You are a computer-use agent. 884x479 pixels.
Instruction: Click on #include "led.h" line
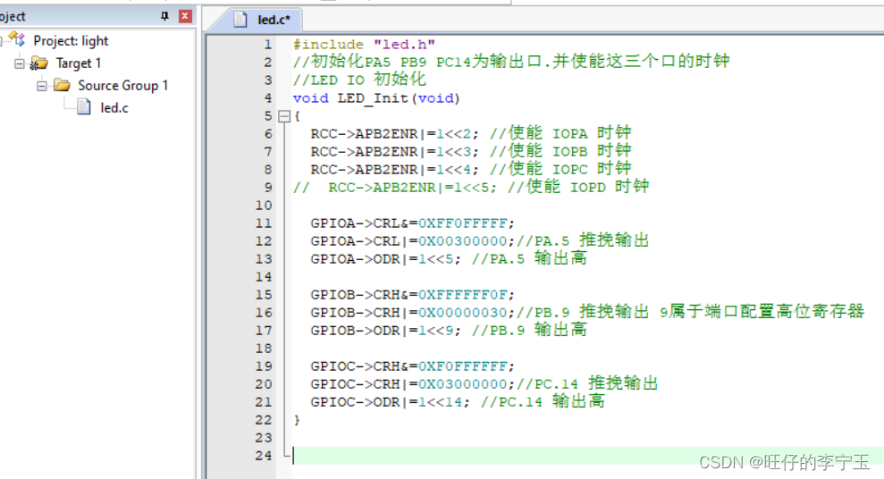[x=364, y=45]
